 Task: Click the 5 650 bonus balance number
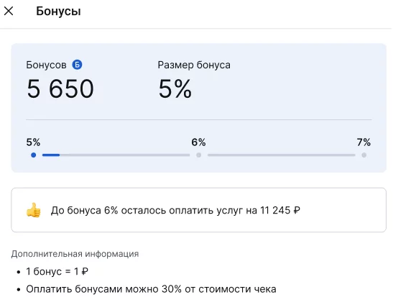pyautogui.click(x=60, y=88)
